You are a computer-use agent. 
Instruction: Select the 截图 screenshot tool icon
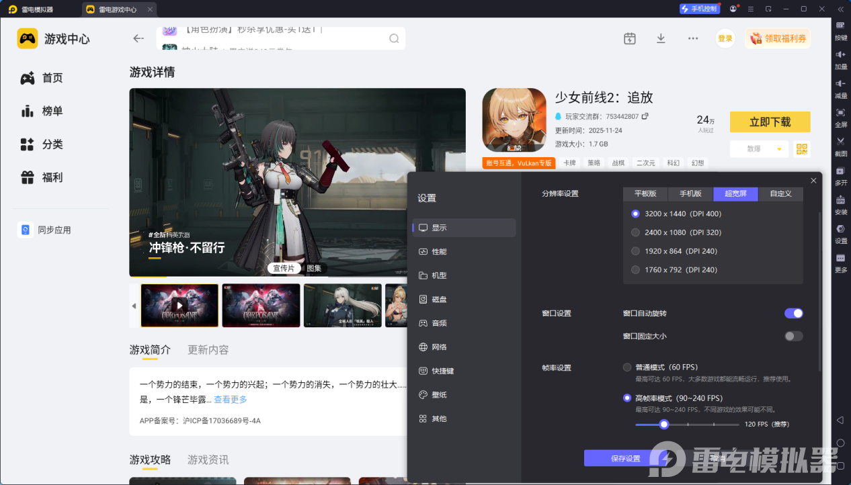pos(842,143)
